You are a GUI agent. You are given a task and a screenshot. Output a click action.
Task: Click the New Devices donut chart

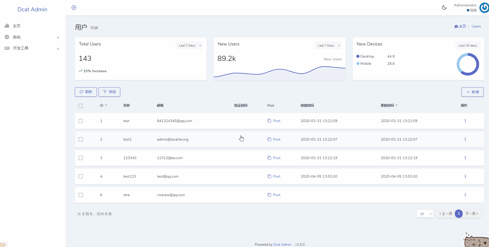pyautogui.click(x=468, y=64)
